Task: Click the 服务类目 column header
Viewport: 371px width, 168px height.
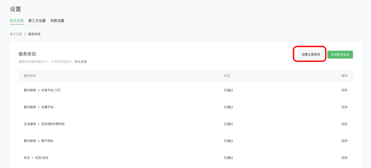Action: coord(30,76)
